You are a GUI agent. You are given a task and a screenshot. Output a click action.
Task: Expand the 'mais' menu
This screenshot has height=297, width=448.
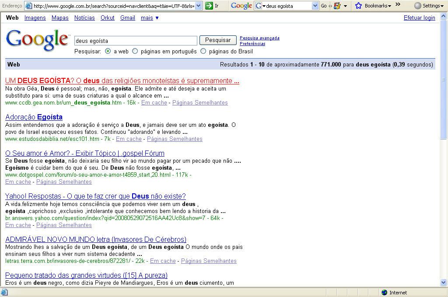(150, 18)
